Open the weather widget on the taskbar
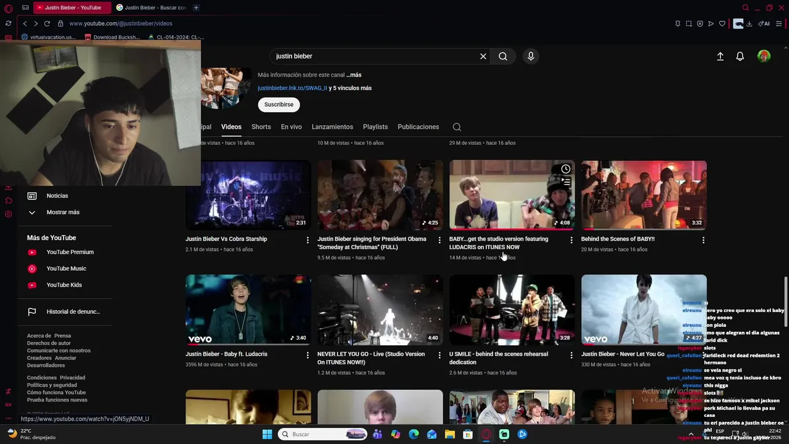Screen dimensions: 789x444 [30, 434]
